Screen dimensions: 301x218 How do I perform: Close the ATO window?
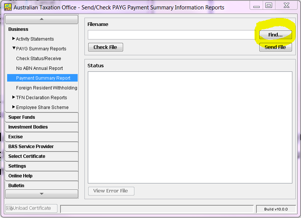click(x=286, y=6)
